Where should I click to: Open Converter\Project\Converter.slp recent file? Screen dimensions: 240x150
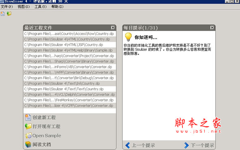[x=70, y=56]
